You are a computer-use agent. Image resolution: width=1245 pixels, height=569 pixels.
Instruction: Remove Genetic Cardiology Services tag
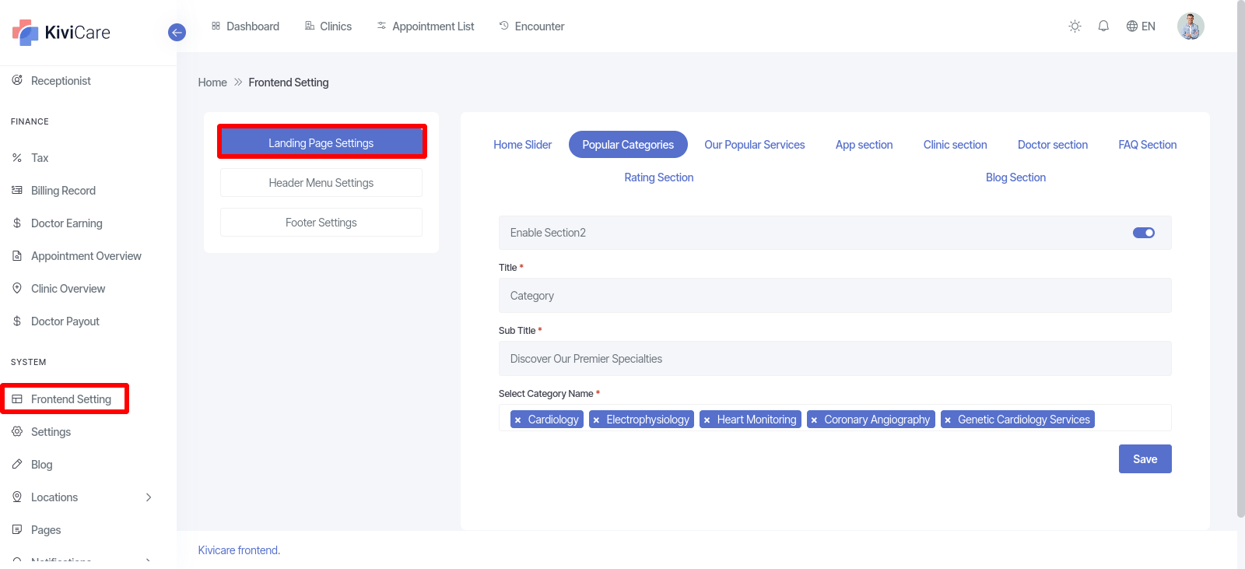948,420
